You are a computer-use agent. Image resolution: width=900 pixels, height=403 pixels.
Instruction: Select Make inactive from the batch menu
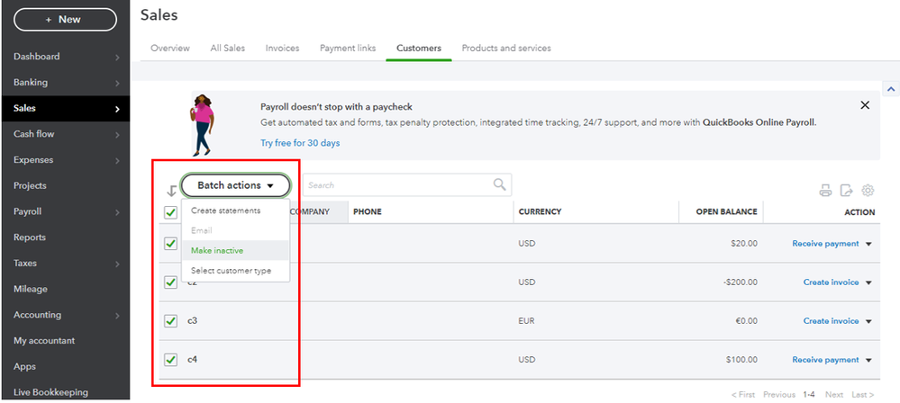click(217, 250)
